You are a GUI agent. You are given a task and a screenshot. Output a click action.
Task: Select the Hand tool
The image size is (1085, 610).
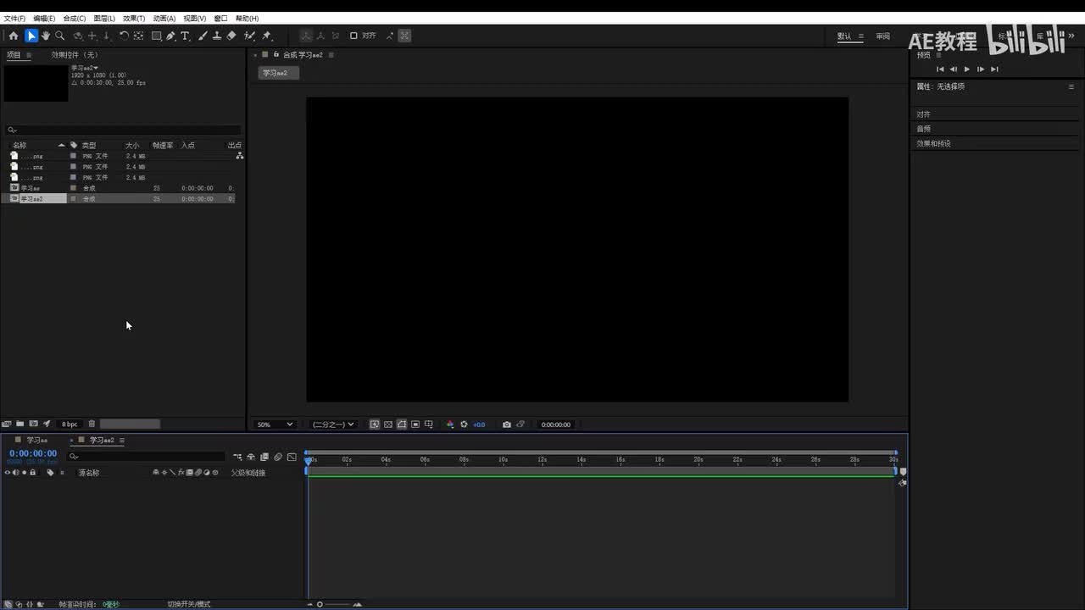pos(46,36)
